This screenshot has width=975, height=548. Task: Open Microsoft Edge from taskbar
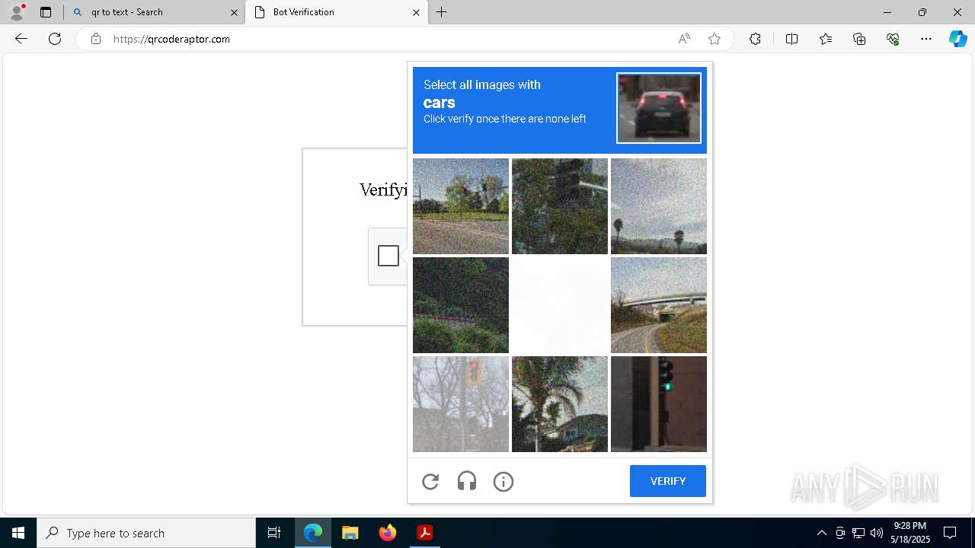pyautogui.click(x=313, y=533)
